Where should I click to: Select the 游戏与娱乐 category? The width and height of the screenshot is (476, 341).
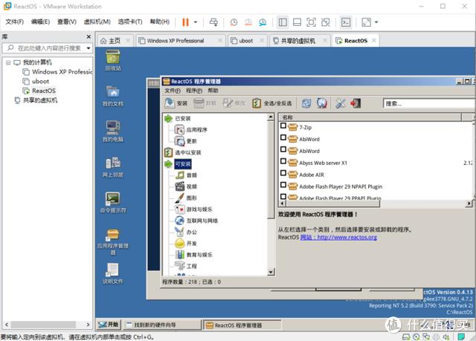(x=199, y=210)
